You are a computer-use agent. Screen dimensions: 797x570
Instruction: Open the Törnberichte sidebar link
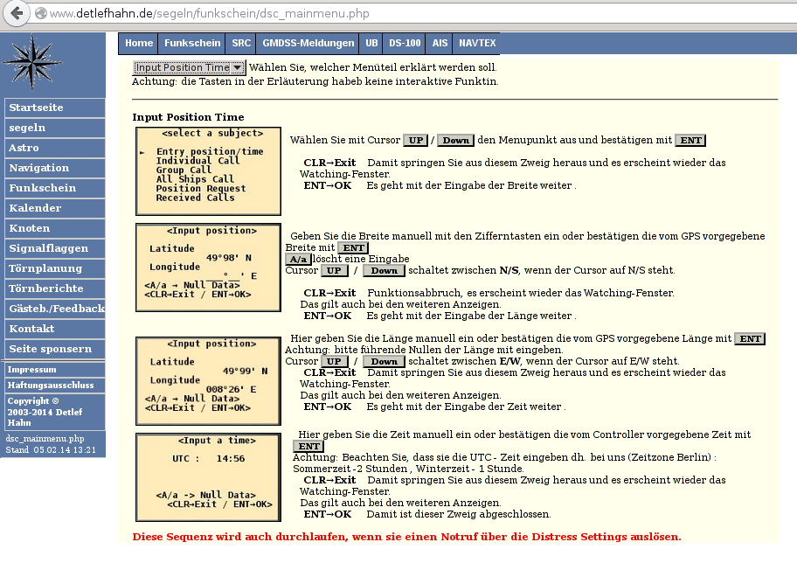click(55, 288)
